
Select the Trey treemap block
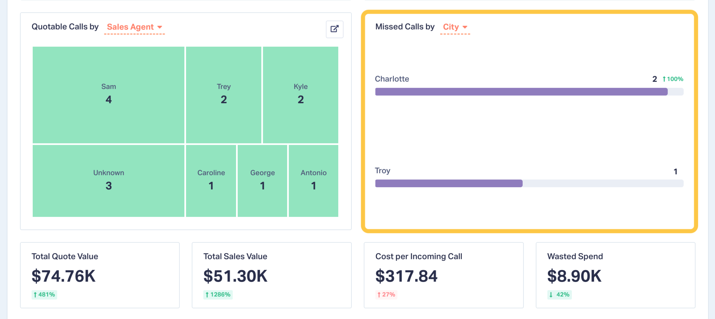223,95
